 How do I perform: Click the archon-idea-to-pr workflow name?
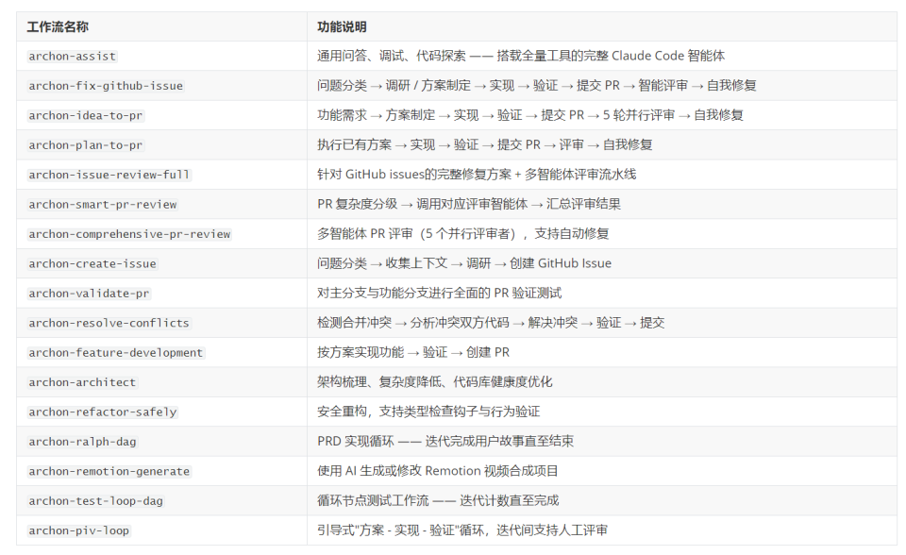[86, 115]
